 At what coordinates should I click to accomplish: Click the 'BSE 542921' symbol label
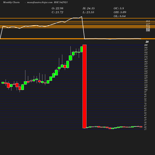point(61,2)
